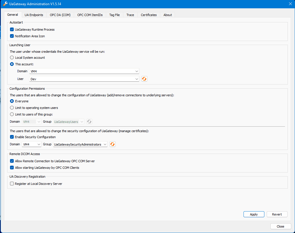Switch to the Tag File tab
Viewport: 295px width, 233px height.
click(x=114, y=15)
